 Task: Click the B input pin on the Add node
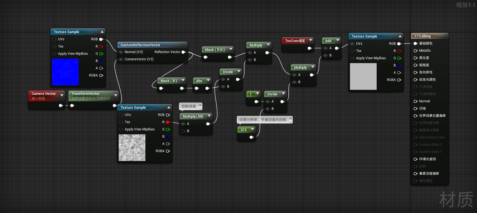[x=326, y=55]
